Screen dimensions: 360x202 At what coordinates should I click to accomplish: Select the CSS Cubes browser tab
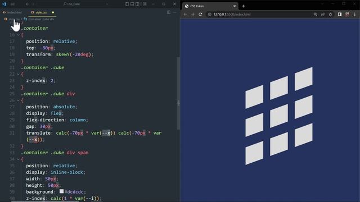210,6
